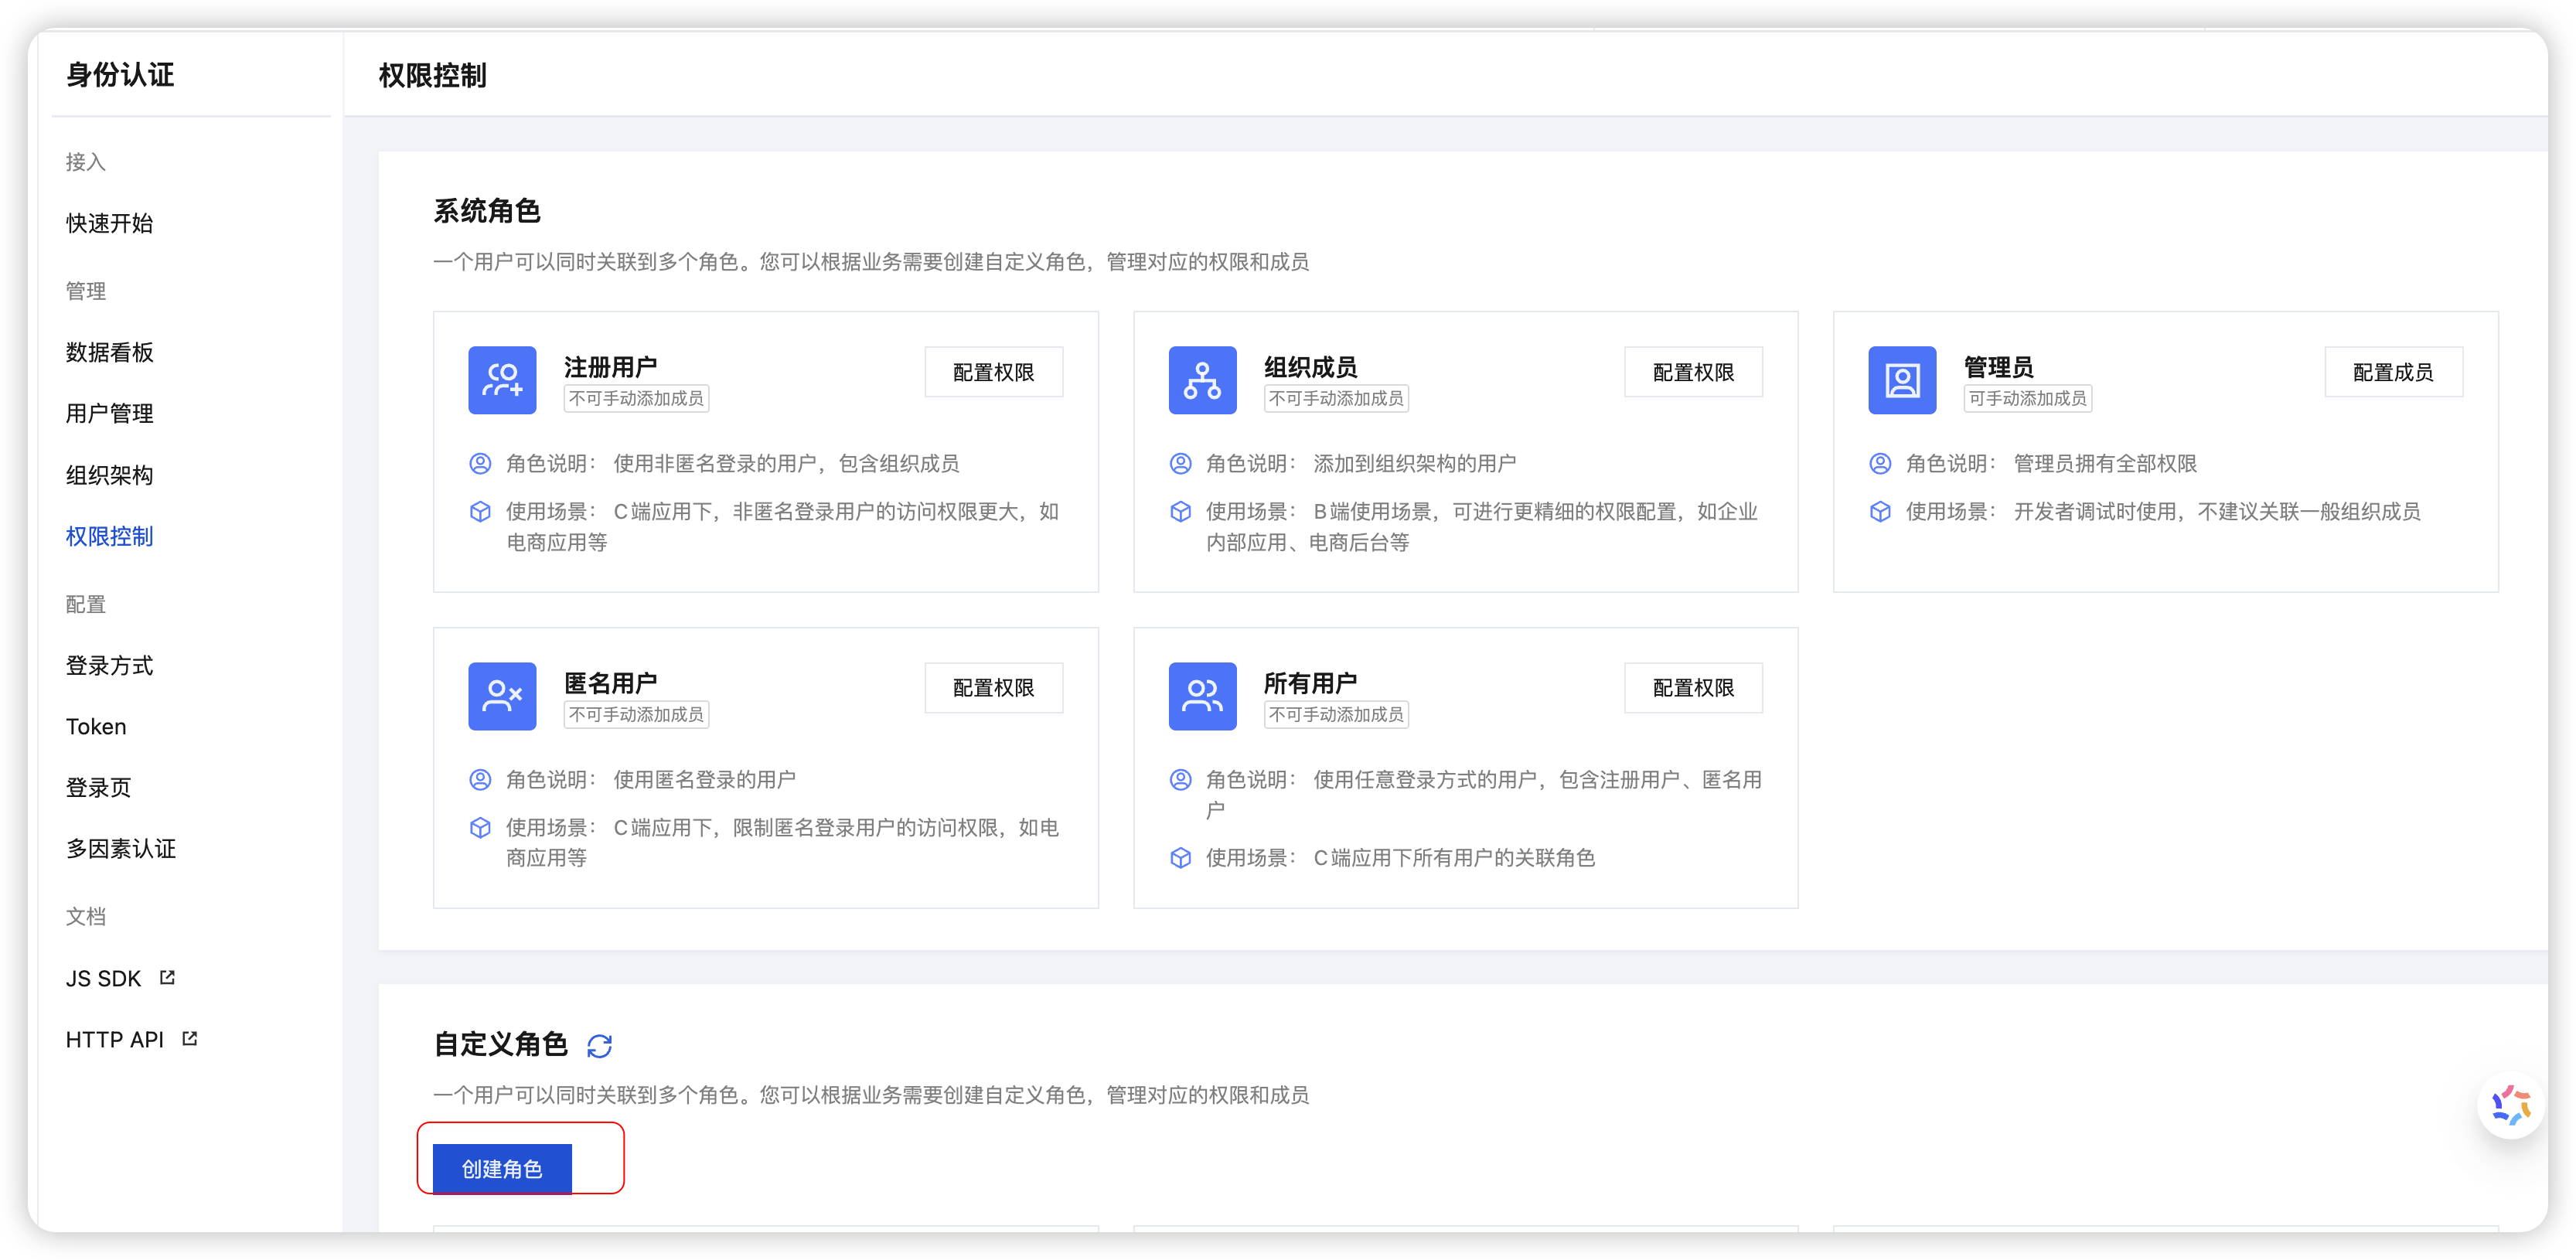2576x1260 pixels.
Task: Open 组织架构 from the sidebar
Action: click(x=108, y=475)
